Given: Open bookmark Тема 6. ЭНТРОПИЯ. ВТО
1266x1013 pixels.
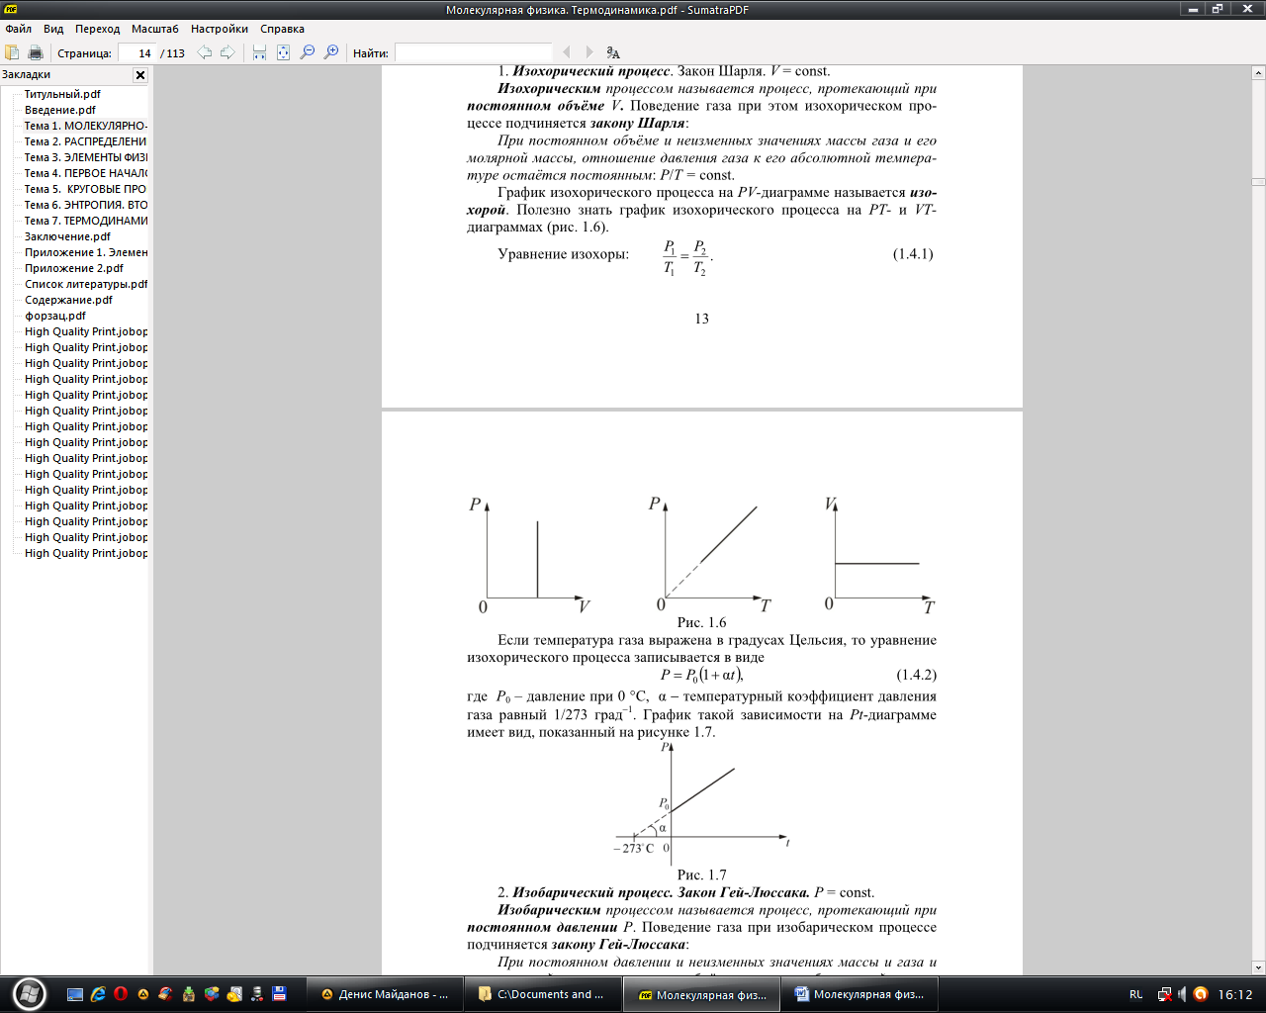Looking at the screenshot, I should (x=86, y=205).
